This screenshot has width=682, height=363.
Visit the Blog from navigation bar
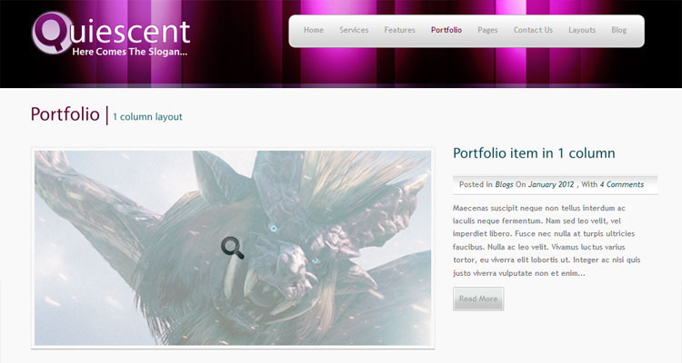click(619, 30)
